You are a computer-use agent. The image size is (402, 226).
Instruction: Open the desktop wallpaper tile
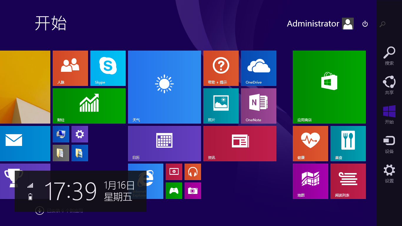pyautogui.click(x=25, y=87)
